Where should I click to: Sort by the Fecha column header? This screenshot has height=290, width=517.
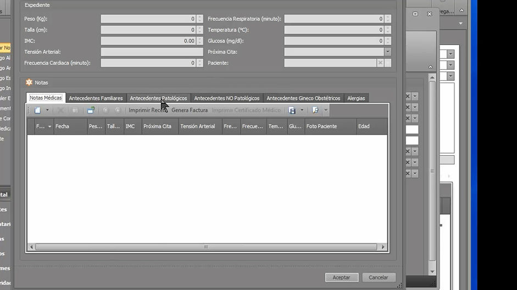(x=70, y=127)
